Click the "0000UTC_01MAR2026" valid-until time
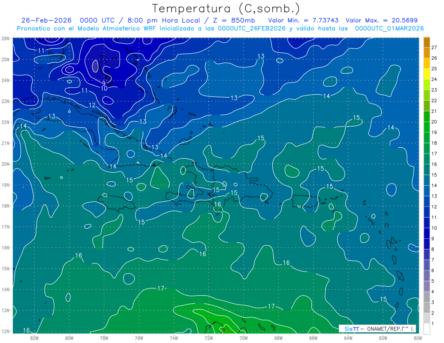444x343 pixels. coord(389,28)
